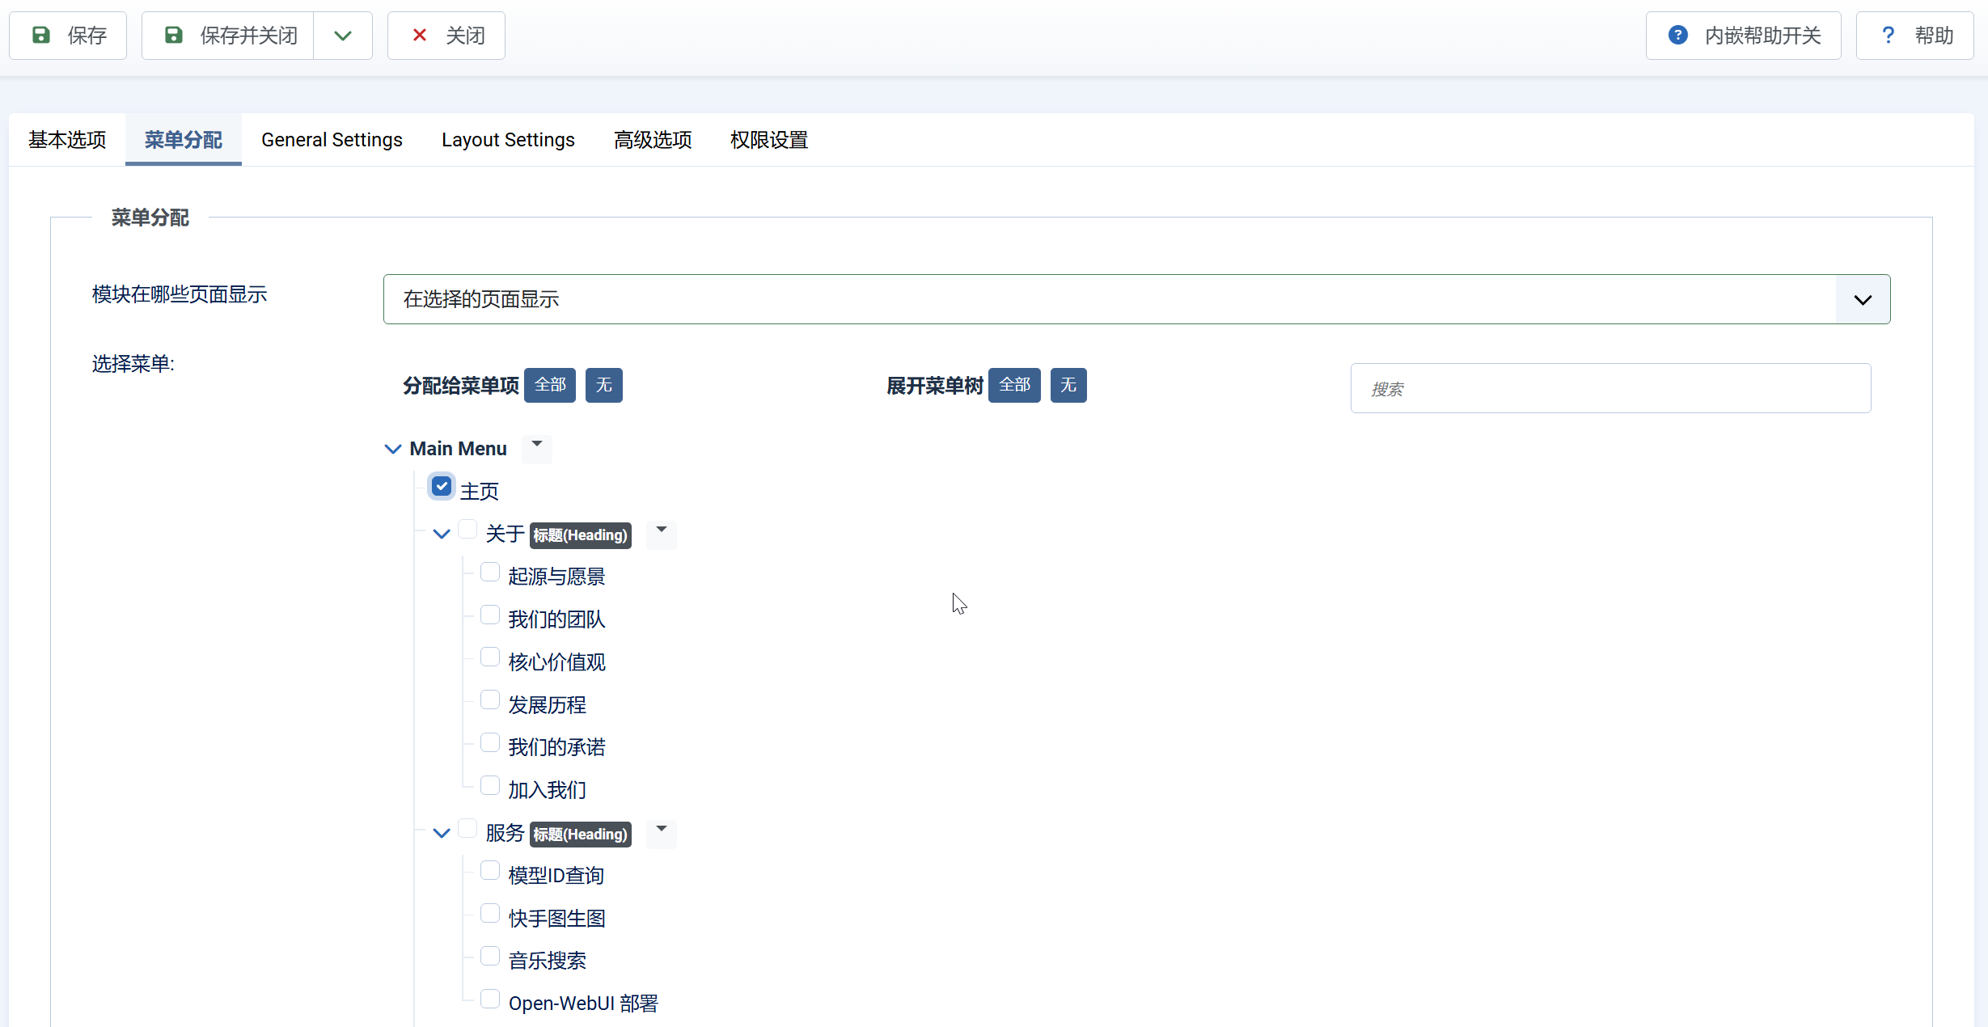1988x1027 pixels.
Task: Uncheck the 主页 checkbox
Action: point(442,487)
